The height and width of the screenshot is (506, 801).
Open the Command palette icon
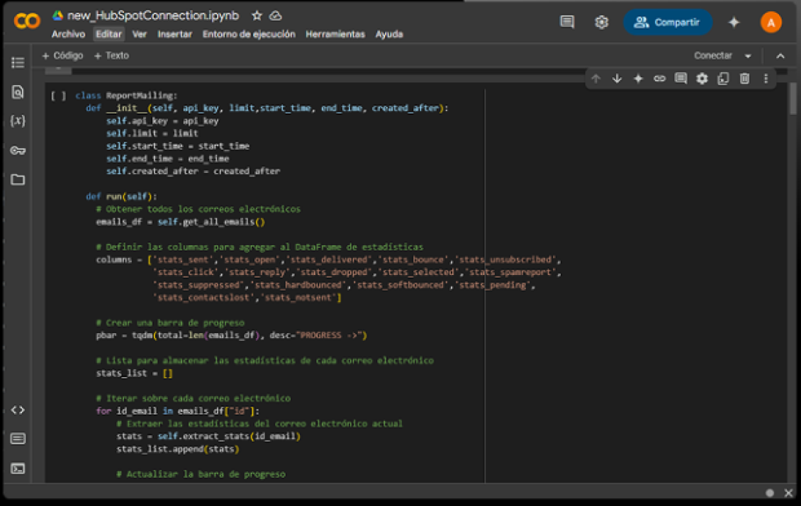[18, 439]
